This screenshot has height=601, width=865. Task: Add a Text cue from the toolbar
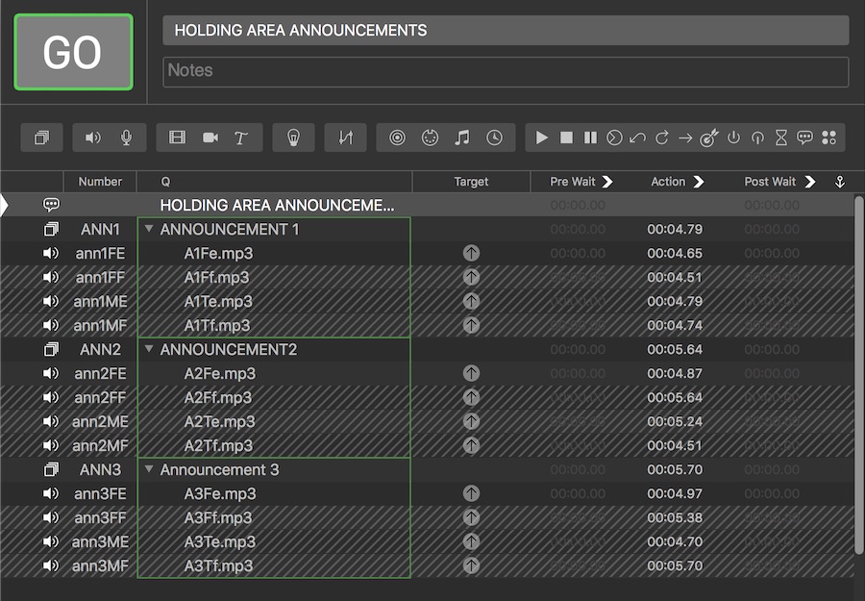pos(241,138)
